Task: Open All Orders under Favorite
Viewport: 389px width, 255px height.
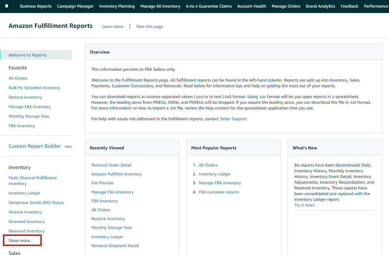Action: click(x=18, y=78)
